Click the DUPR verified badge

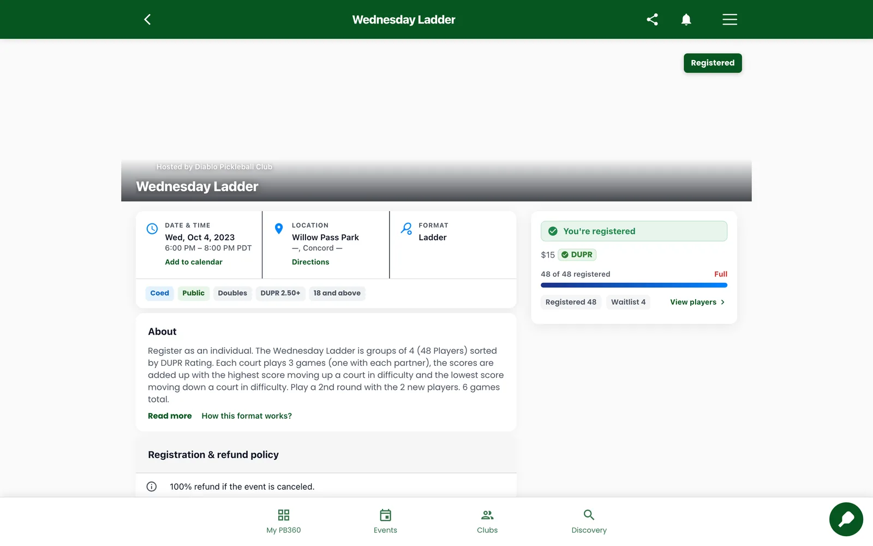point(577,254)
